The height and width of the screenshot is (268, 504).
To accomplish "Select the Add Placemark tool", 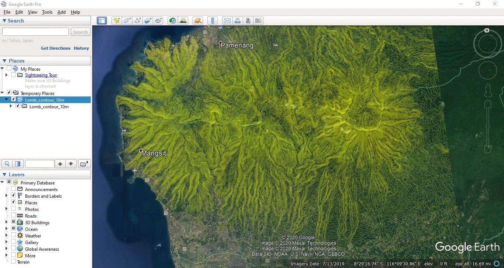I will click(117, 20).
